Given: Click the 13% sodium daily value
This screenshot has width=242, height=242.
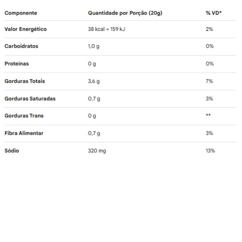Looking at the screenshot, I should click(210, 151).
